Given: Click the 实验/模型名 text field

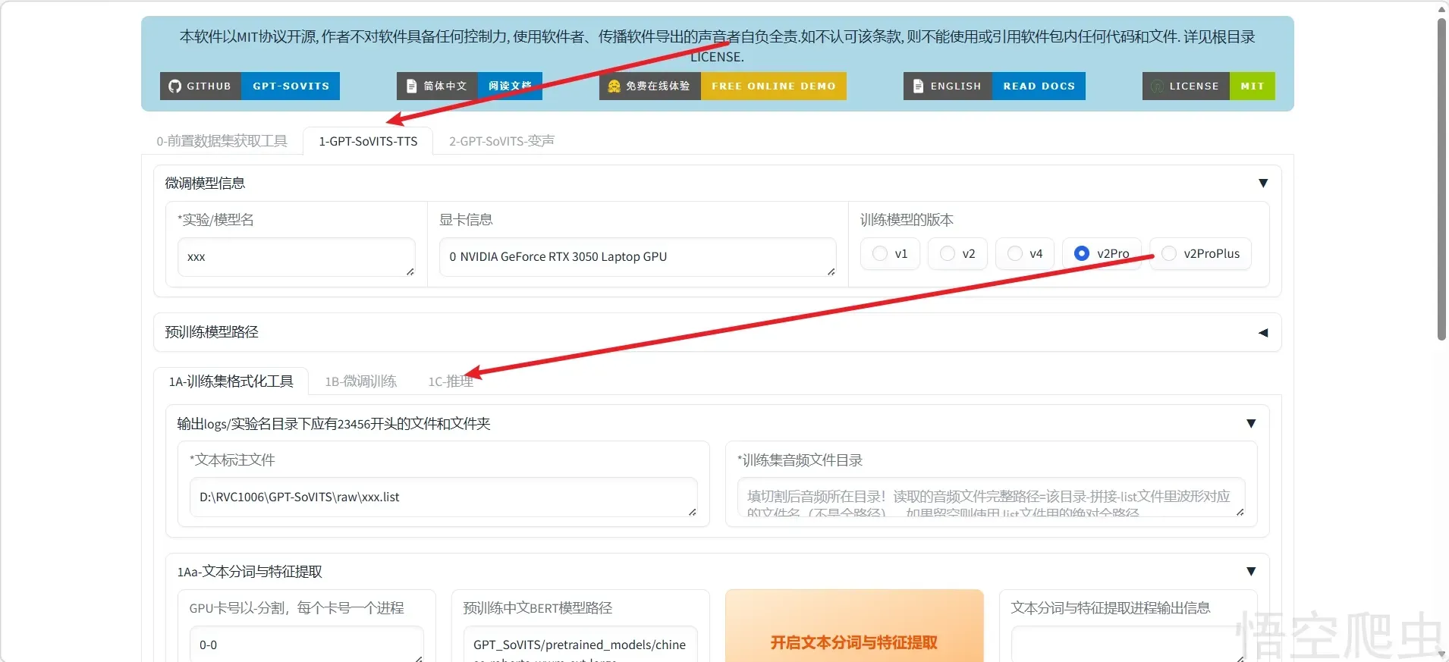Looking at the screenshot, I should (x=295, y=257).
